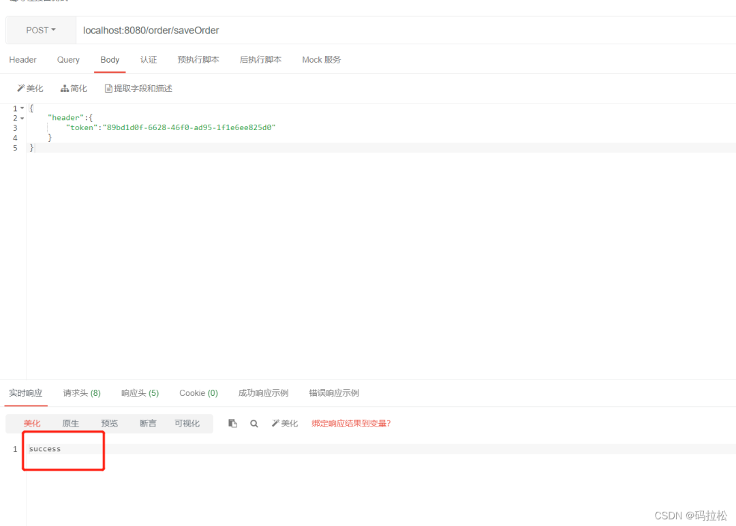Open the Mock 服务 tab
Screen dimensions: 736x526
(322, 59)
